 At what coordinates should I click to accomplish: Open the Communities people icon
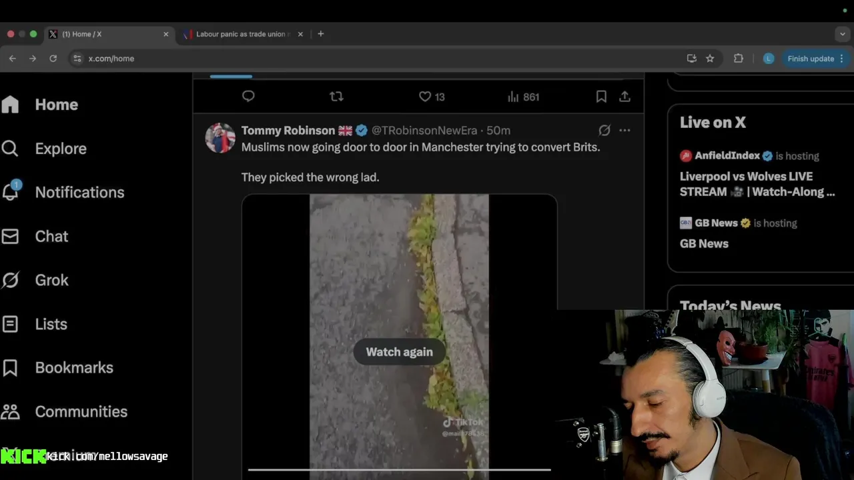(10, 411)
